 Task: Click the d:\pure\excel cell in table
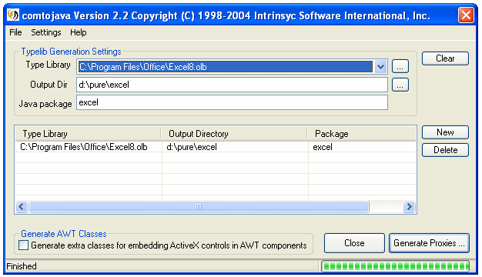[235, 147]
